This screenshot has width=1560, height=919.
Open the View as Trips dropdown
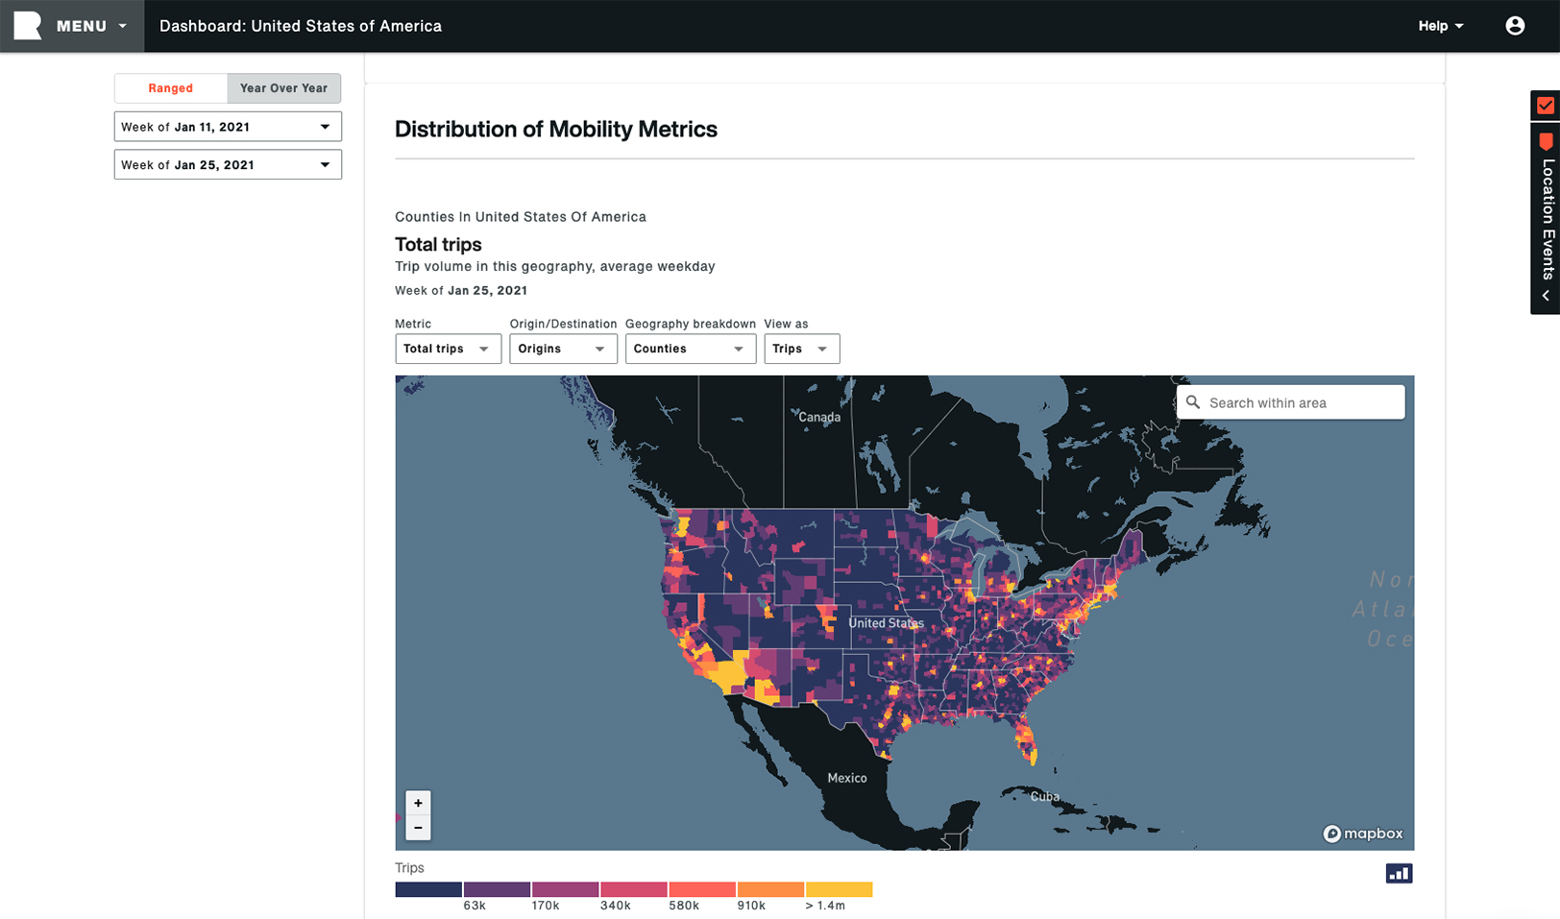point(801,349)
